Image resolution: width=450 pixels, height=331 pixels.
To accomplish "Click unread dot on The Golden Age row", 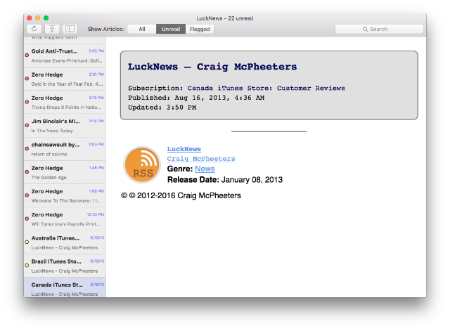I will click(27, 171).
